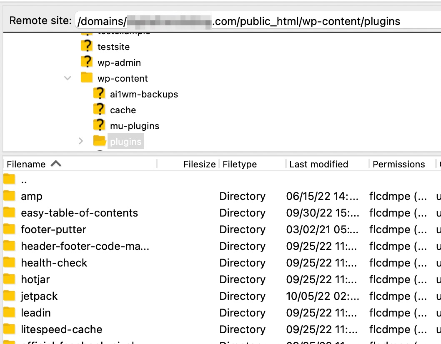Viewport: 441px width, 344px height.
Task: Select cache in the remote tree
Action: [x=123, y=110]
